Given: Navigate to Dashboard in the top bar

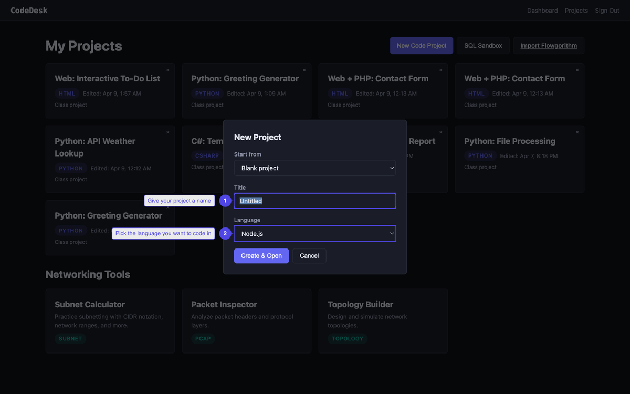Looking at the screenshot, I should coord(542,10).
